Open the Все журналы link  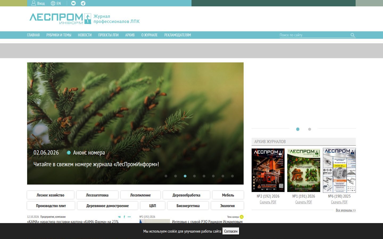pos(346,210)
